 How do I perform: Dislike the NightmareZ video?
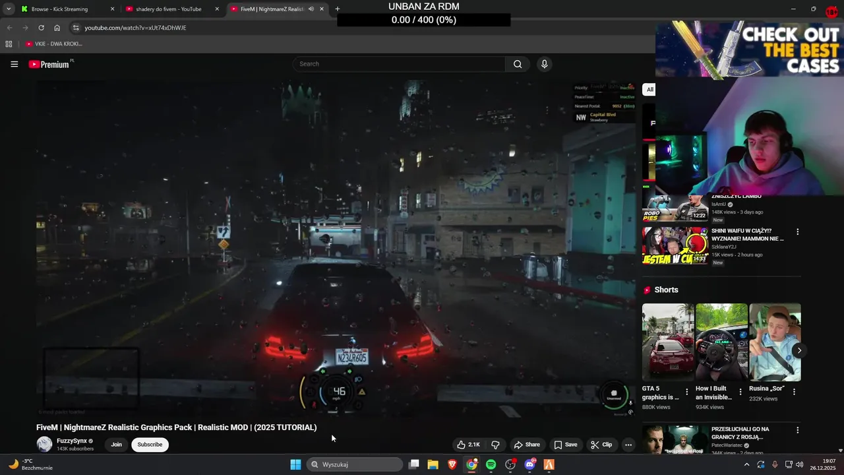click(495, 445)
